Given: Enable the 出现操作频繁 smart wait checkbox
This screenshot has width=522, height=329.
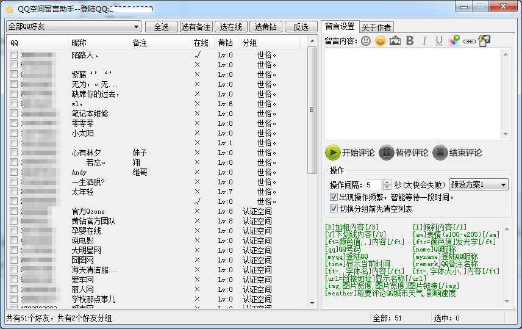Looking at the screenshot, I should 334,197.
